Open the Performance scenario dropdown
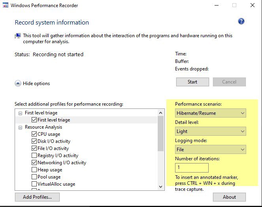The height and width of the screenshot is (207, 262). tap(210, 113)
